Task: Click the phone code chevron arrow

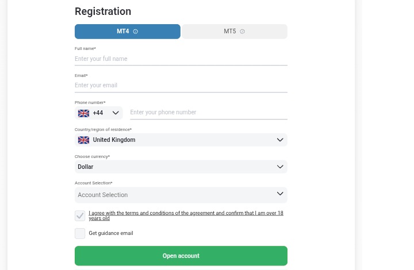Action: [x=116, y=113]
